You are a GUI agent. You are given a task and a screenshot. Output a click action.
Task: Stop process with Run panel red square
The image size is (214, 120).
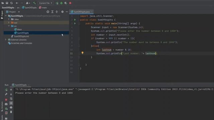tap(6, 100)
